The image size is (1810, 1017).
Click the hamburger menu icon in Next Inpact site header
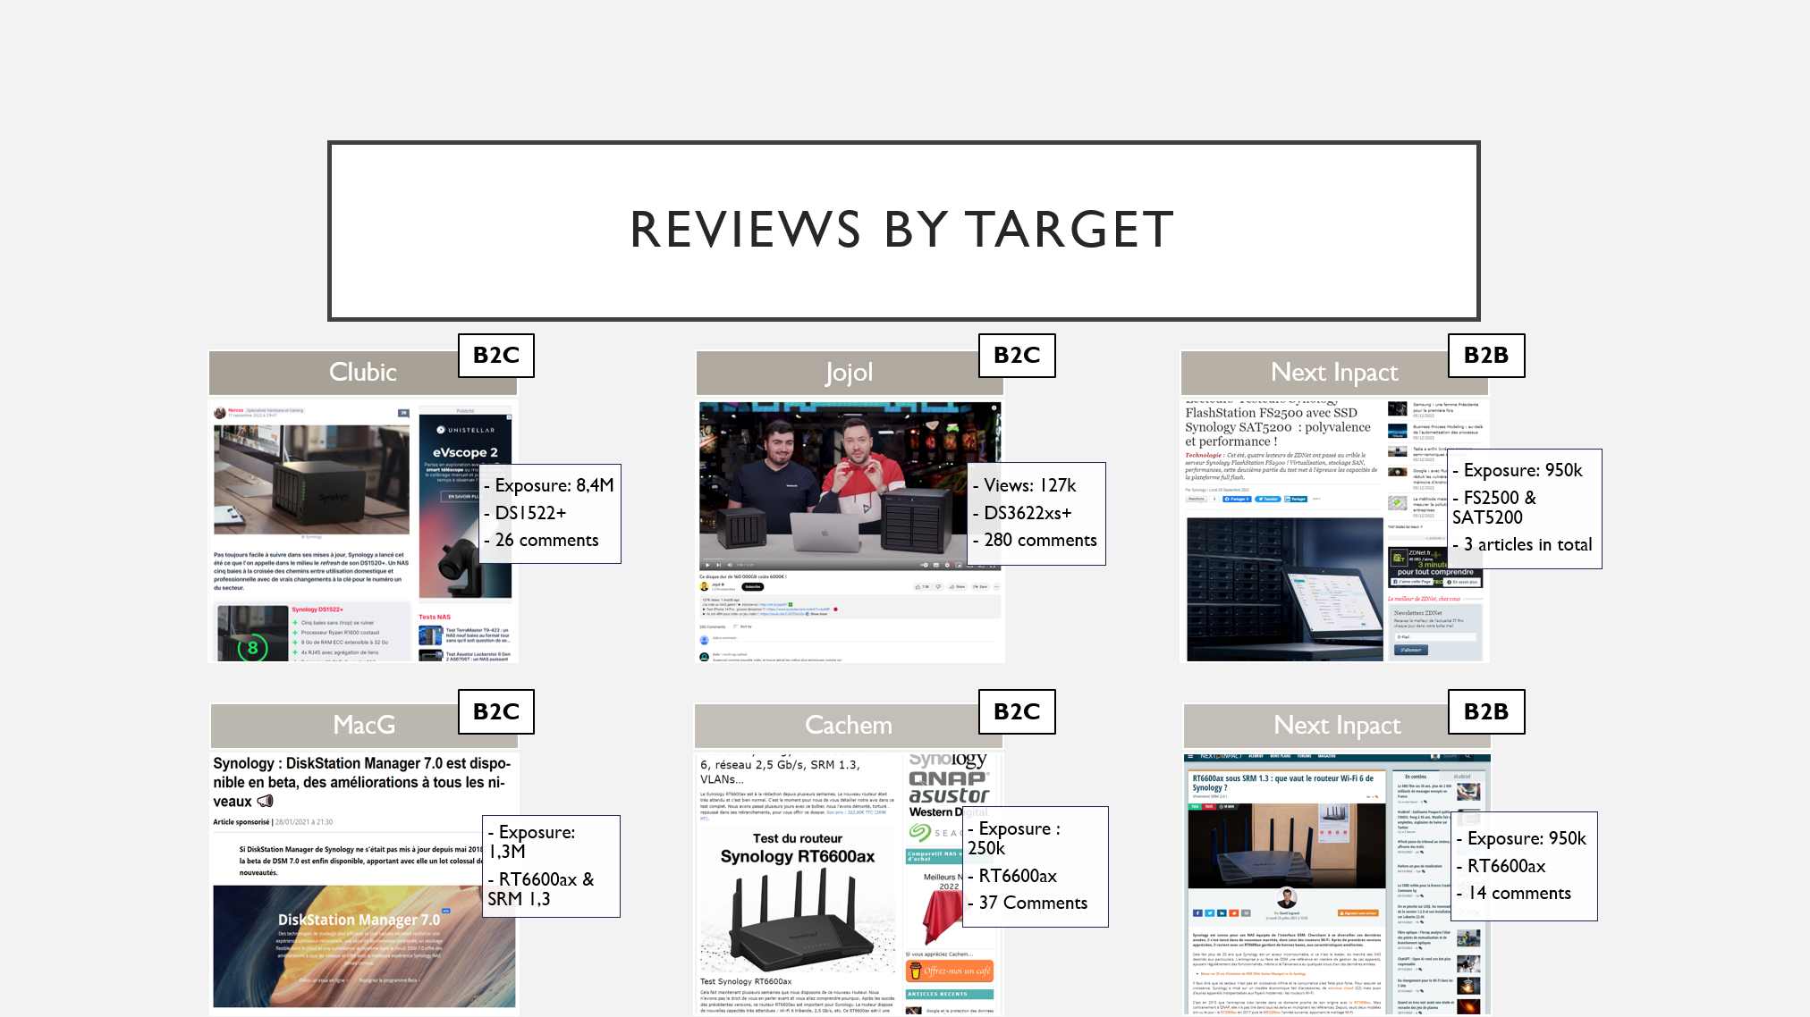1190,756
